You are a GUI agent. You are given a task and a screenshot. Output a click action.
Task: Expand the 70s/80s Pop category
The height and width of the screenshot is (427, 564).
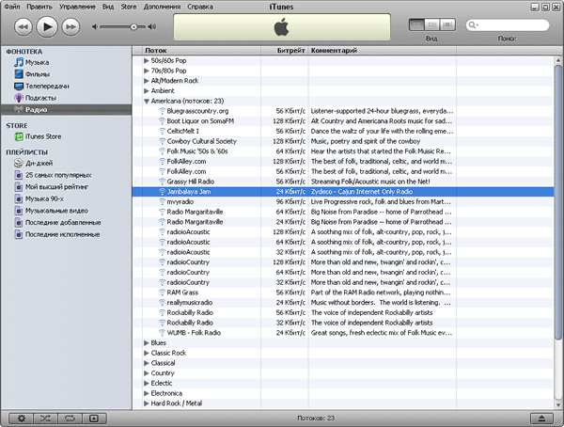click(147, 71)
